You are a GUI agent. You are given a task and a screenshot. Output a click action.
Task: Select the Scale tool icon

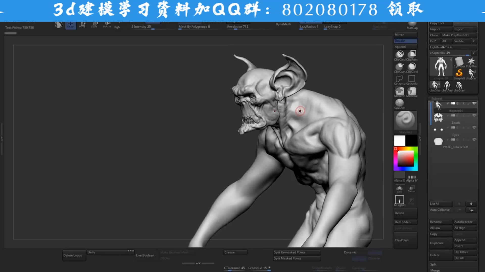[94, 24]
